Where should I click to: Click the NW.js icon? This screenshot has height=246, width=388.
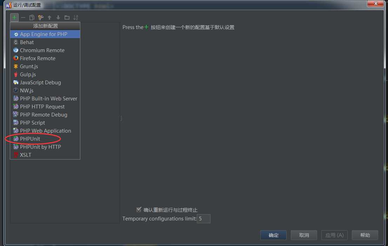coord(16,91)
